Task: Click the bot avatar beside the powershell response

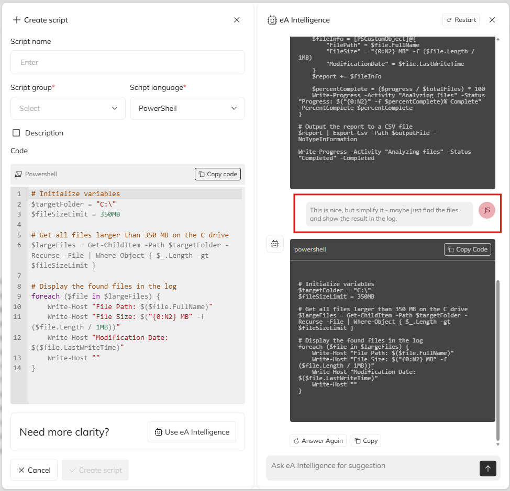Action: click(x=275, y=244)
